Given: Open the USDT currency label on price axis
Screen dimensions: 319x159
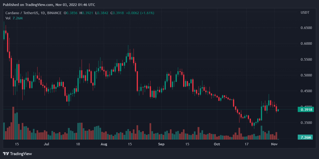Looking at the screenshot, I should [x=305, y=13].
